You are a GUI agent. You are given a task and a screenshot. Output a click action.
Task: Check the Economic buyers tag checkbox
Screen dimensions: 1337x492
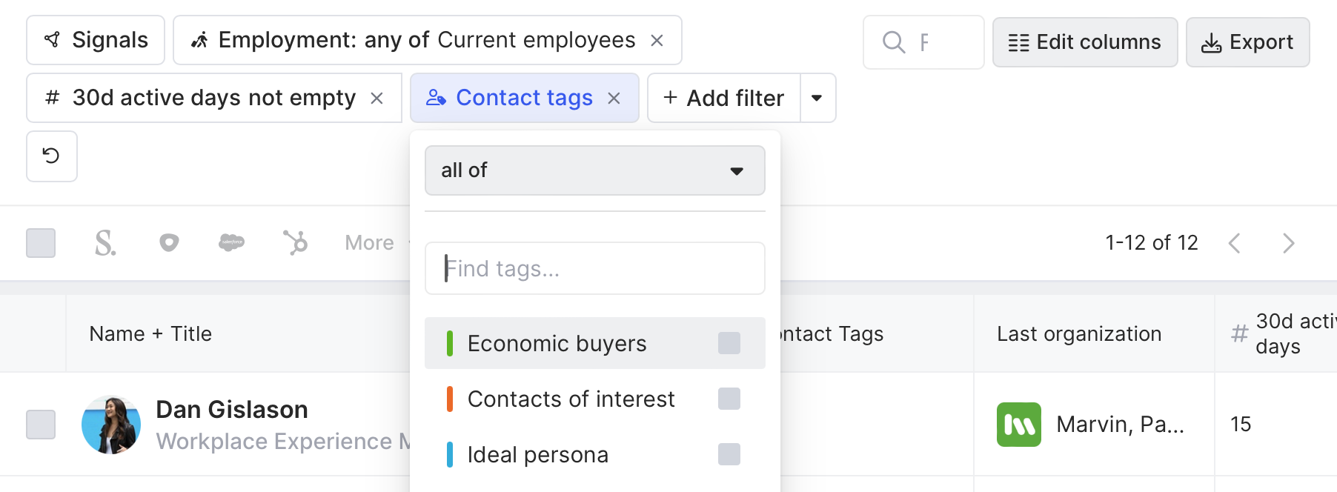(x=729, y=343)
